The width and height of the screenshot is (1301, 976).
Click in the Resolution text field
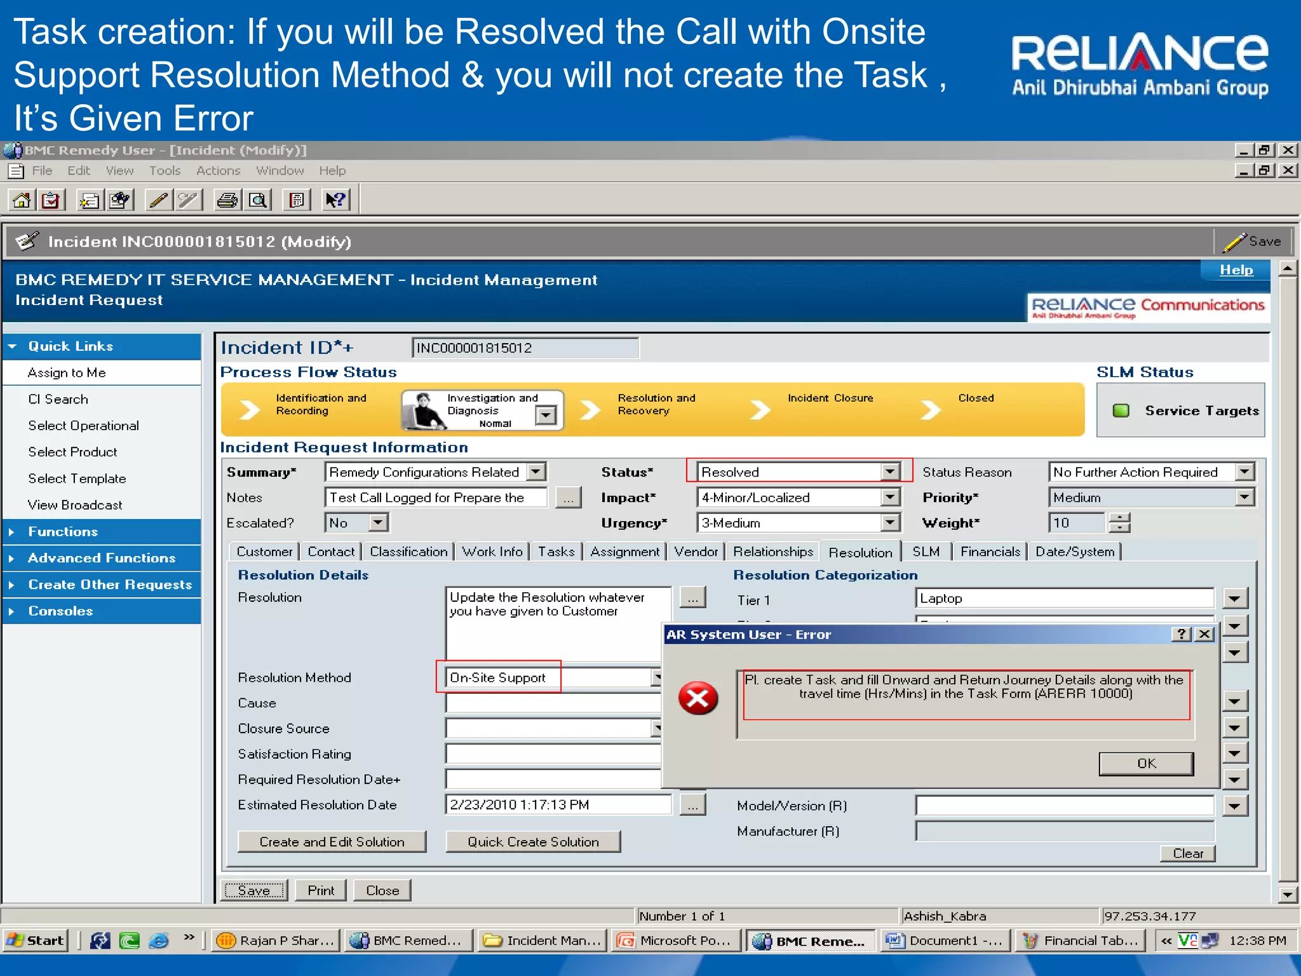[x=558, y=623]
